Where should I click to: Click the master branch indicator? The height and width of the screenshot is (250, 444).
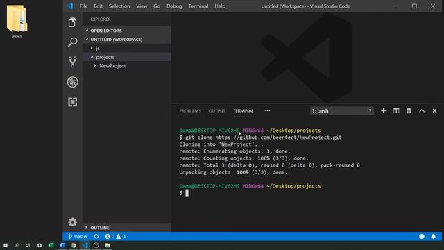[x=78, y=236]
